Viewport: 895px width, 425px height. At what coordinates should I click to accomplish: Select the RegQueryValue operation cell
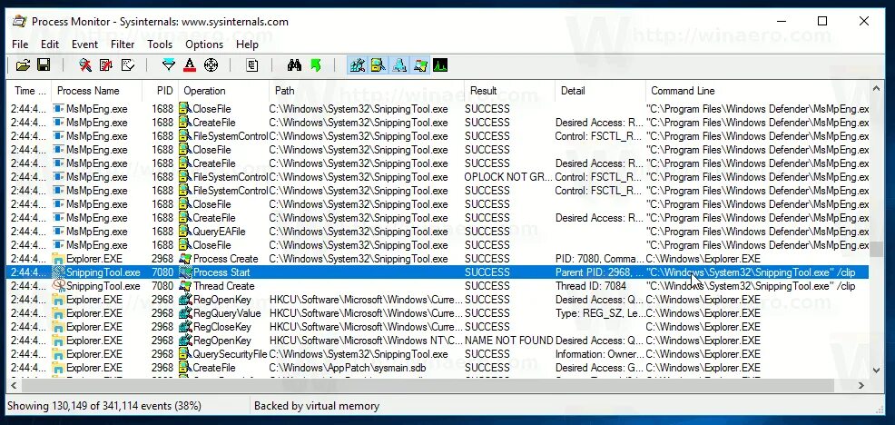point(223,313)
